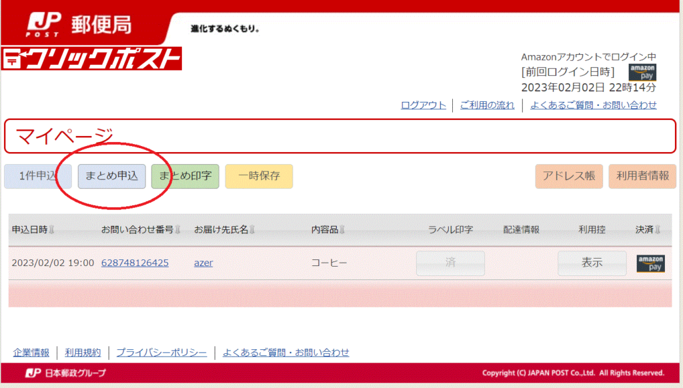
Task: Sort by お届け先氏名 column arrow
Action: pyautogui.click(x=252, y=229)
